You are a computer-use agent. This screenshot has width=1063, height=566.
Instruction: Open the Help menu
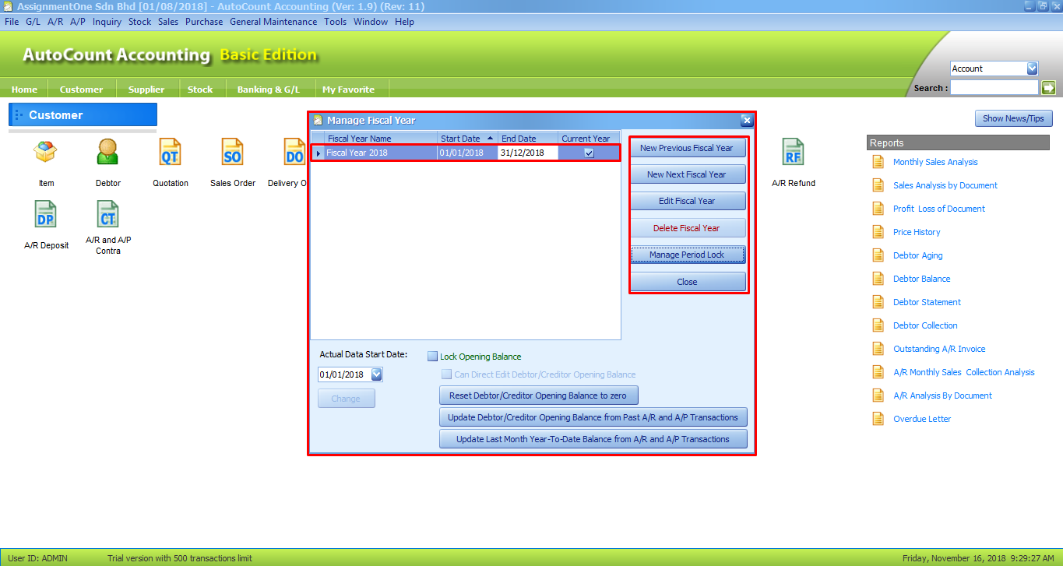tap(404, 22)
